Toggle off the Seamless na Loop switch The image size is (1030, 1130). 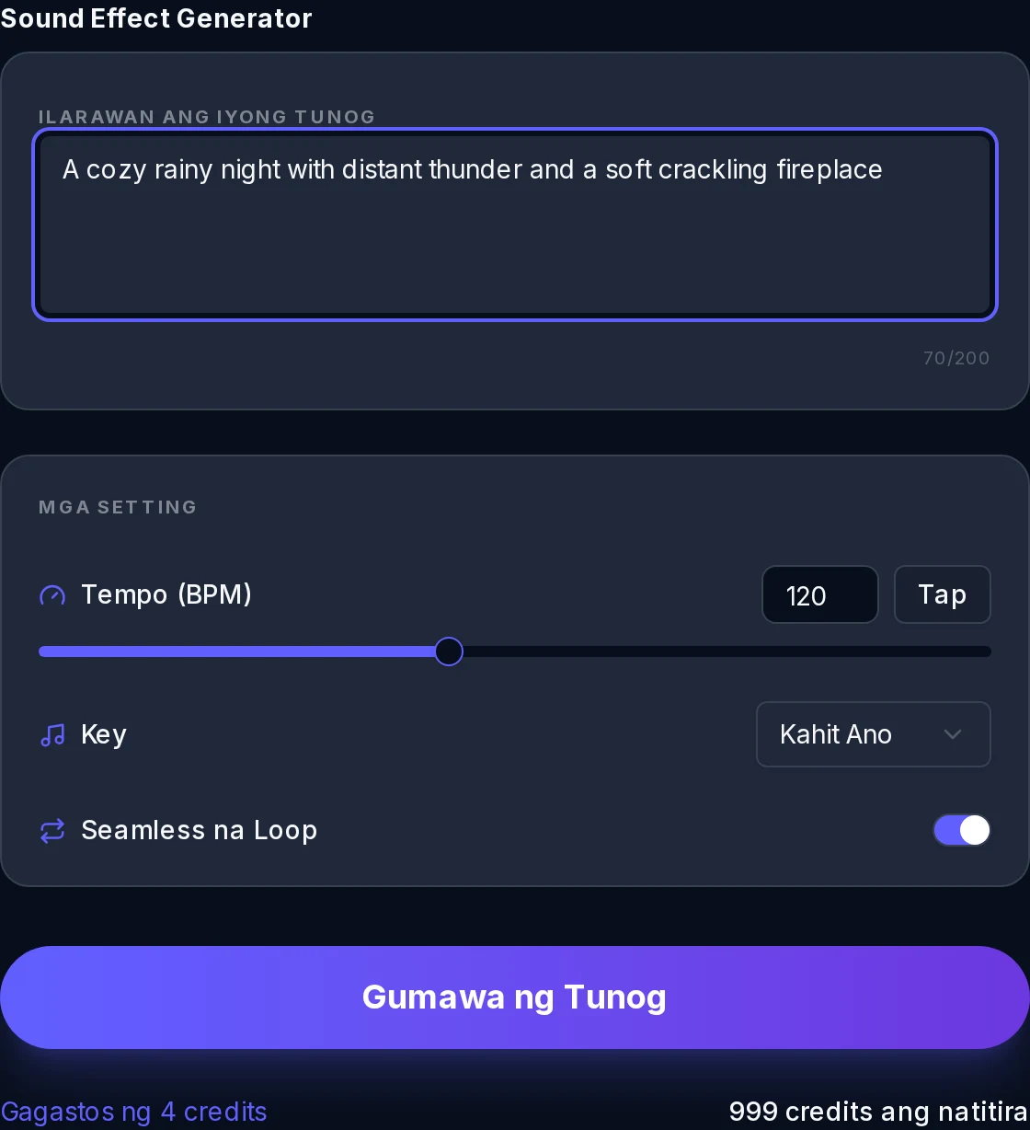click(962, 830)
